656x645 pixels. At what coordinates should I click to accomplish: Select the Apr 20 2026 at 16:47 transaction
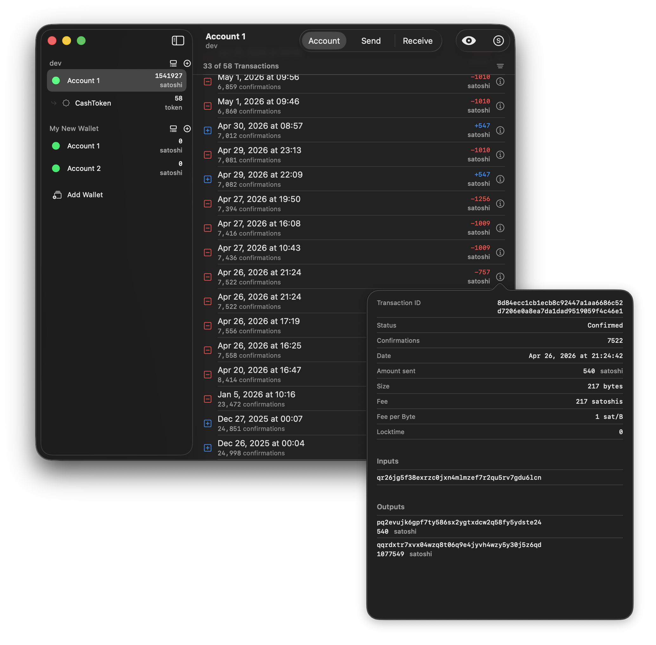coord(285,374)
